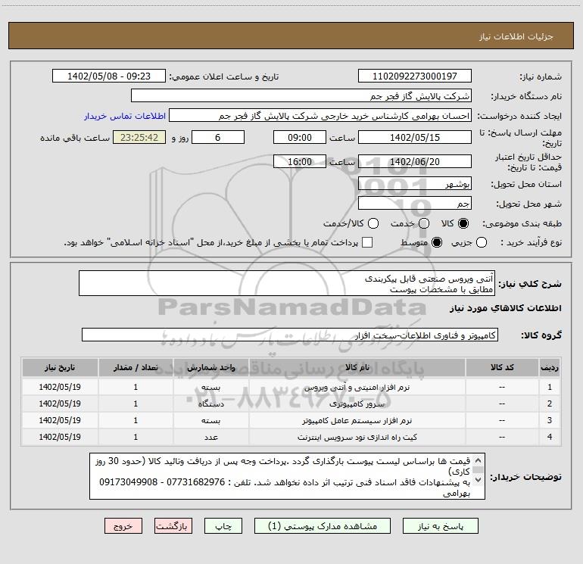
Task: Click scroll-down arrow in buyer notes box
Action: [x=479, y=480]
